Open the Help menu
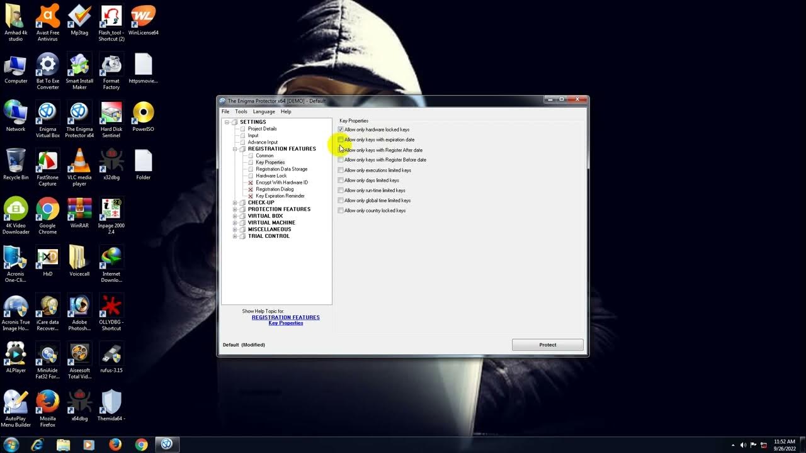The height and width of the screenshot is (453, 806). 286,111
